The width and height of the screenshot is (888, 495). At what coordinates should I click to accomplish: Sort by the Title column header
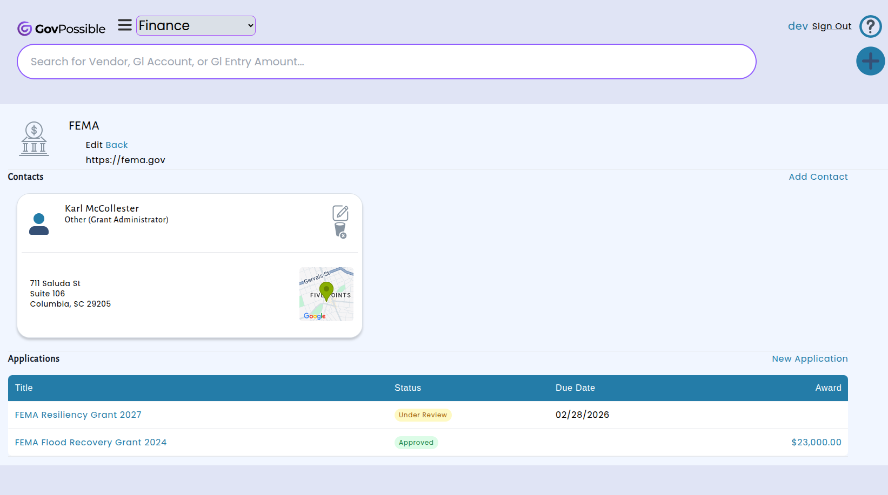click(24, 388)
